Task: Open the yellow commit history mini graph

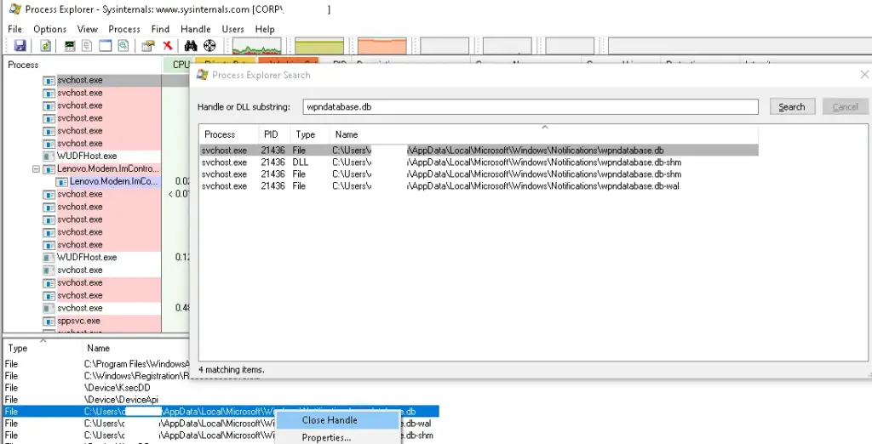Action: tap(319, 46)
